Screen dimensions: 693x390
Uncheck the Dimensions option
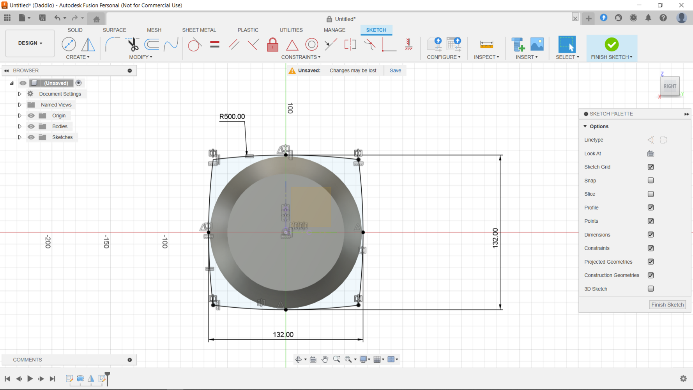pos(651,234)
